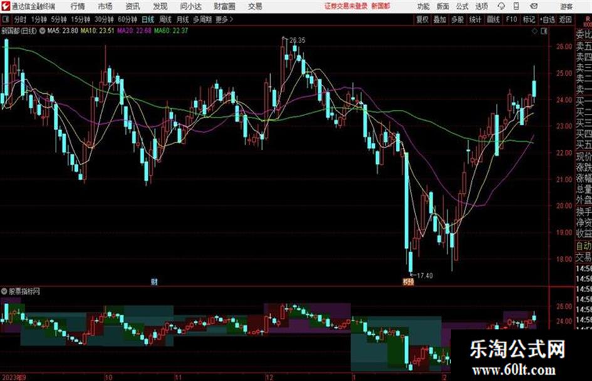This screenshot has width=592, height=381.
Task: Click the 26.00 label on main price axis
Action: 564,46
